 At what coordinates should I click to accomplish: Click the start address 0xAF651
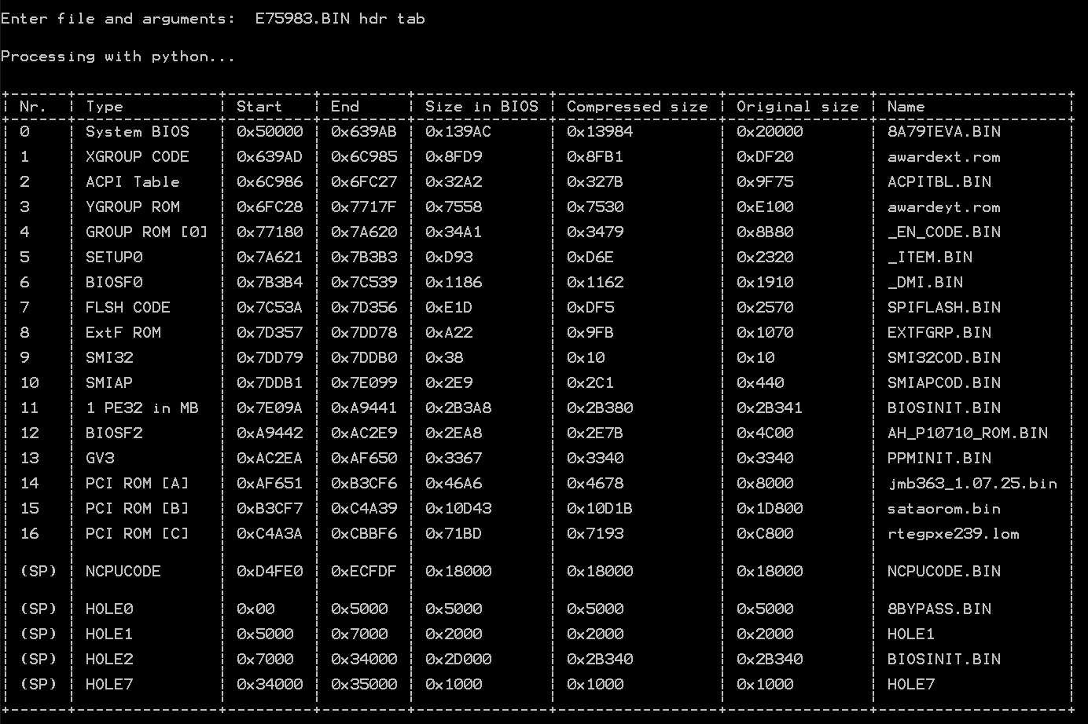[270, 484]
